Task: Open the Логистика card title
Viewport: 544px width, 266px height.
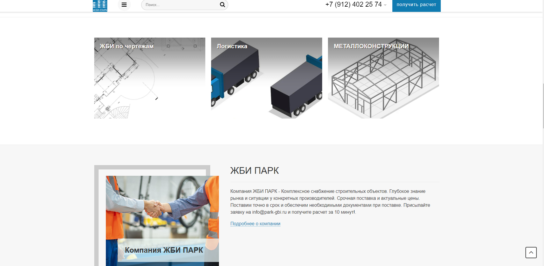Action: click(x=232, y=46)
